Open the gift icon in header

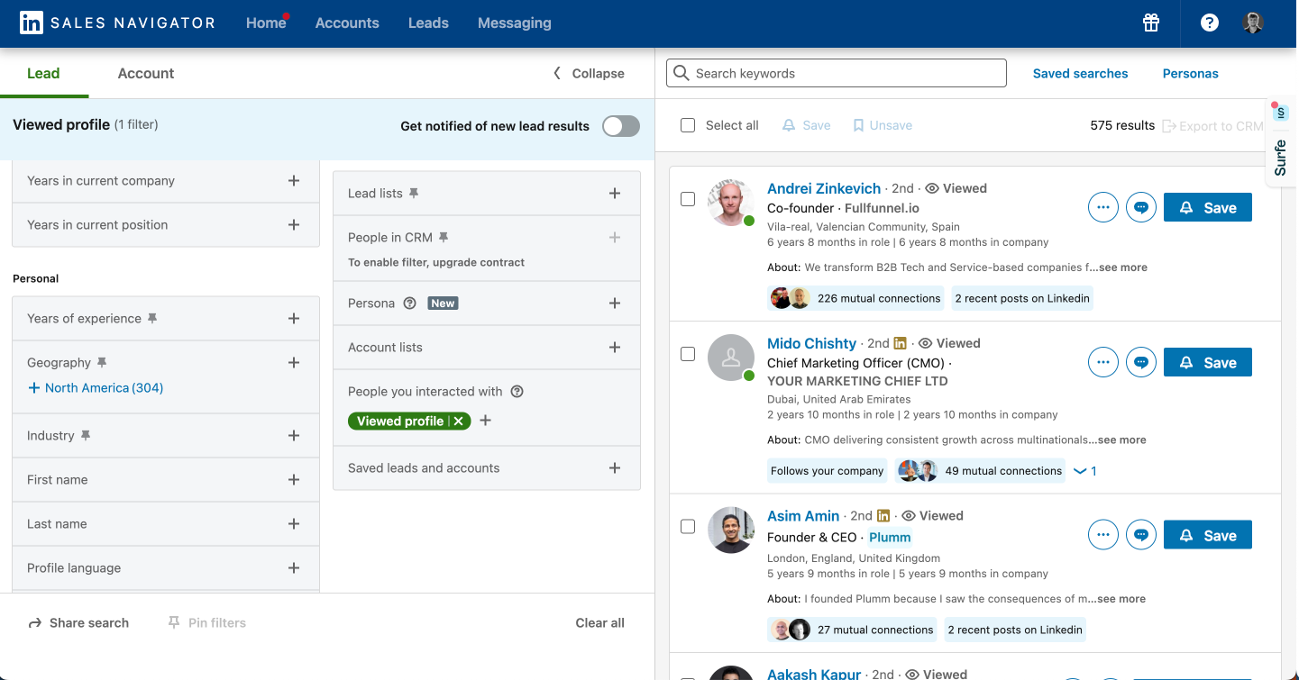(x=1151, y=23)
